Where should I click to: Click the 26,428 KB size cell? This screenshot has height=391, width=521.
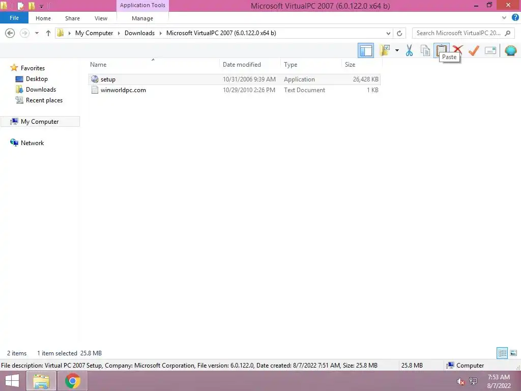[x=365, y=79]
